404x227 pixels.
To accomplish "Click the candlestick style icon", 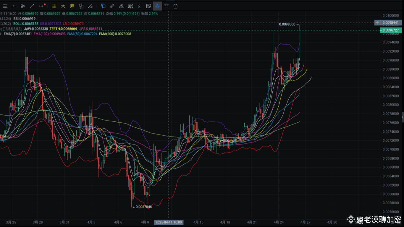I will pyautogui.click(x=130, y=6).
